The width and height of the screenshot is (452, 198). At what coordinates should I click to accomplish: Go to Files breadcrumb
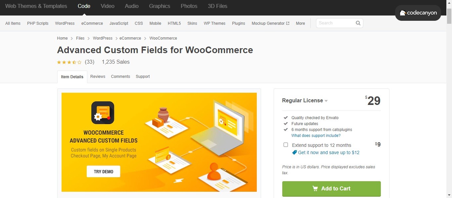click(x=80, y=38)
